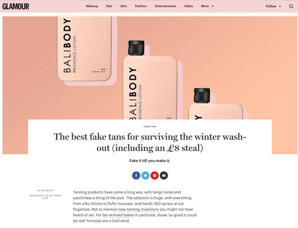This screenshot has width=298, height=228.
Task: Follow the fair-skinned babes link
Action: [118, 215]
